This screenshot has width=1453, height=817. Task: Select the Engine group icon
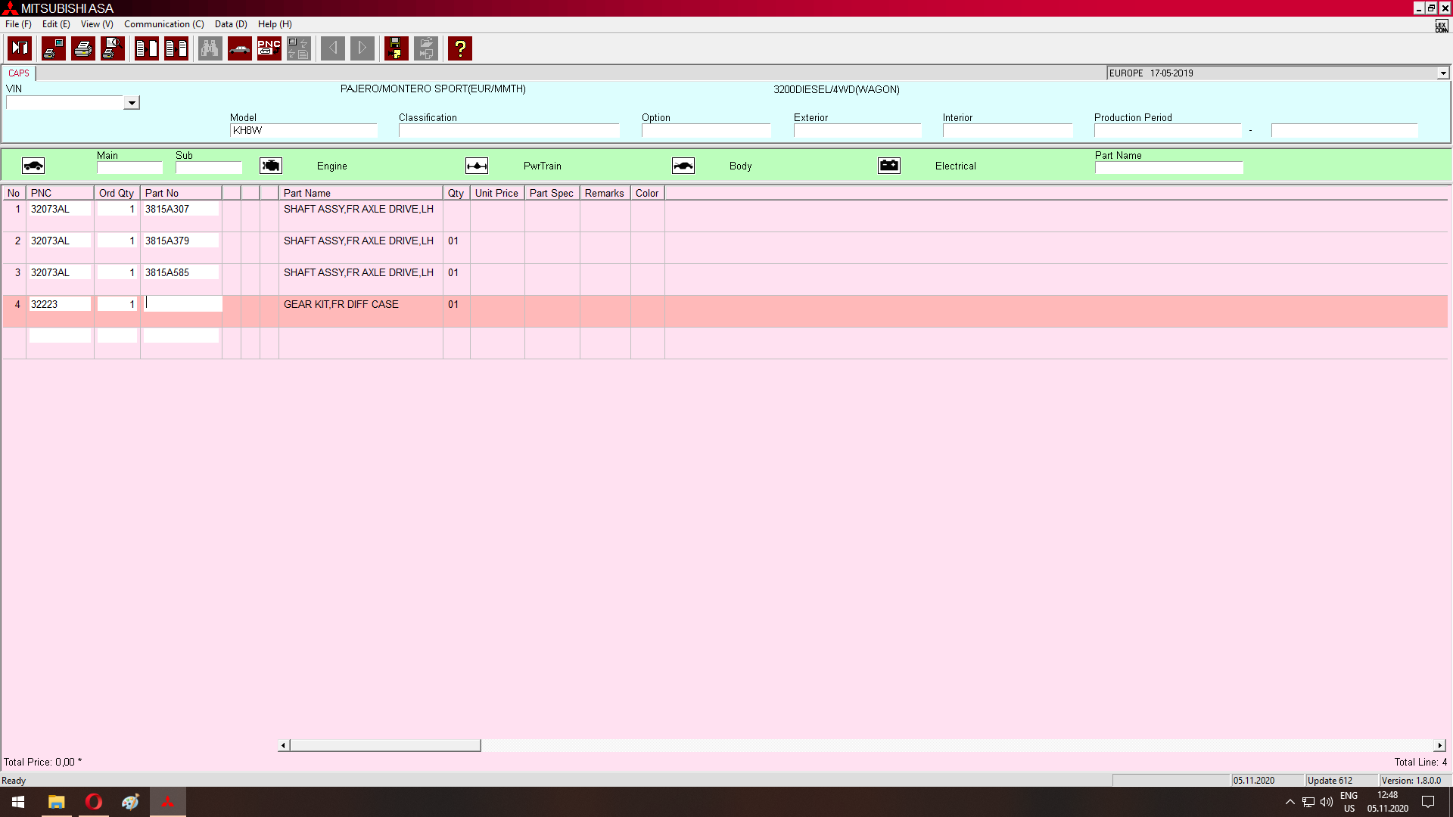[271, 166]
